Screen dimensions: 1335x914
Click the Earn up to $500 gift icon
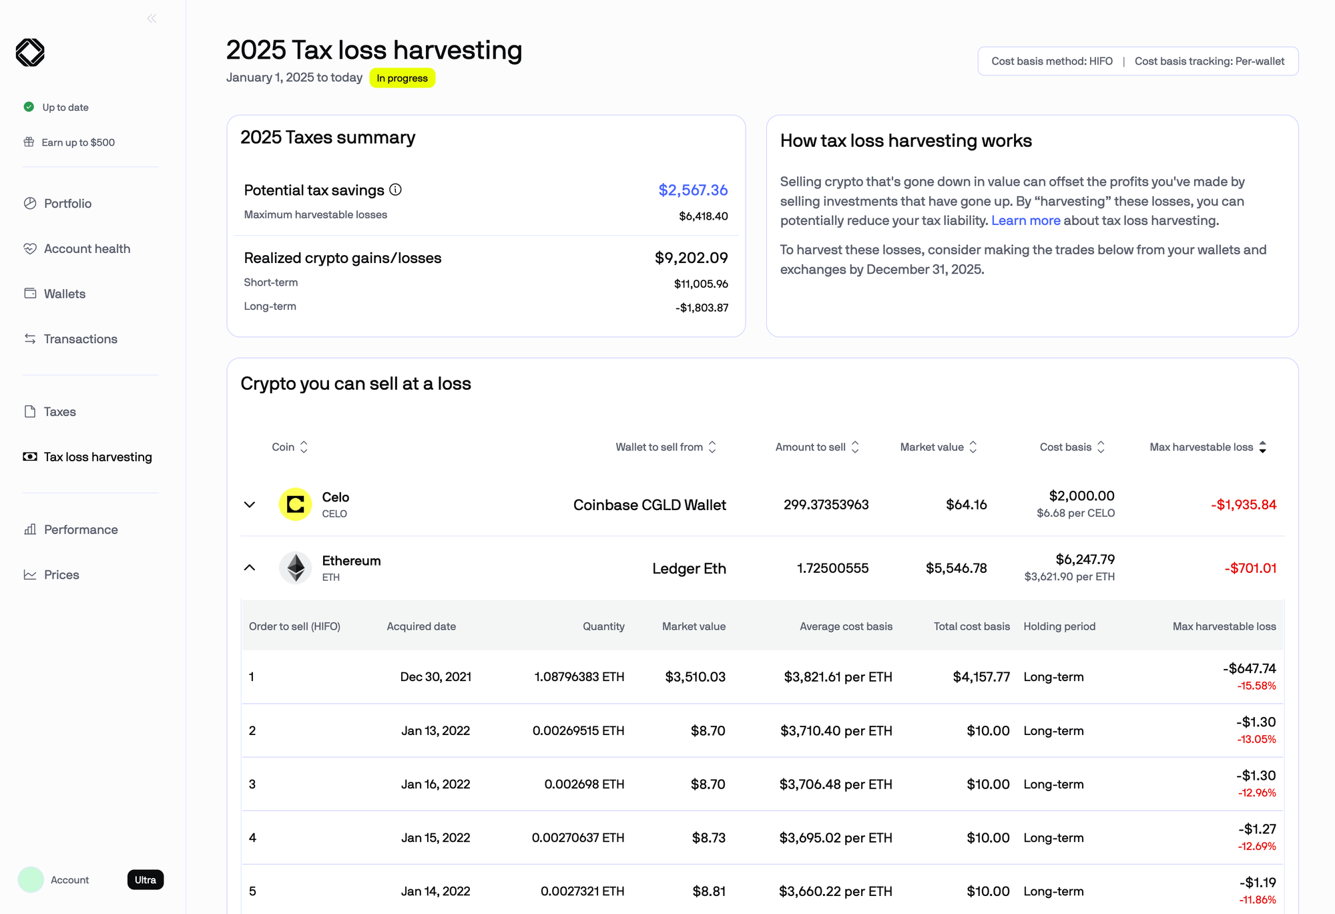29,142
